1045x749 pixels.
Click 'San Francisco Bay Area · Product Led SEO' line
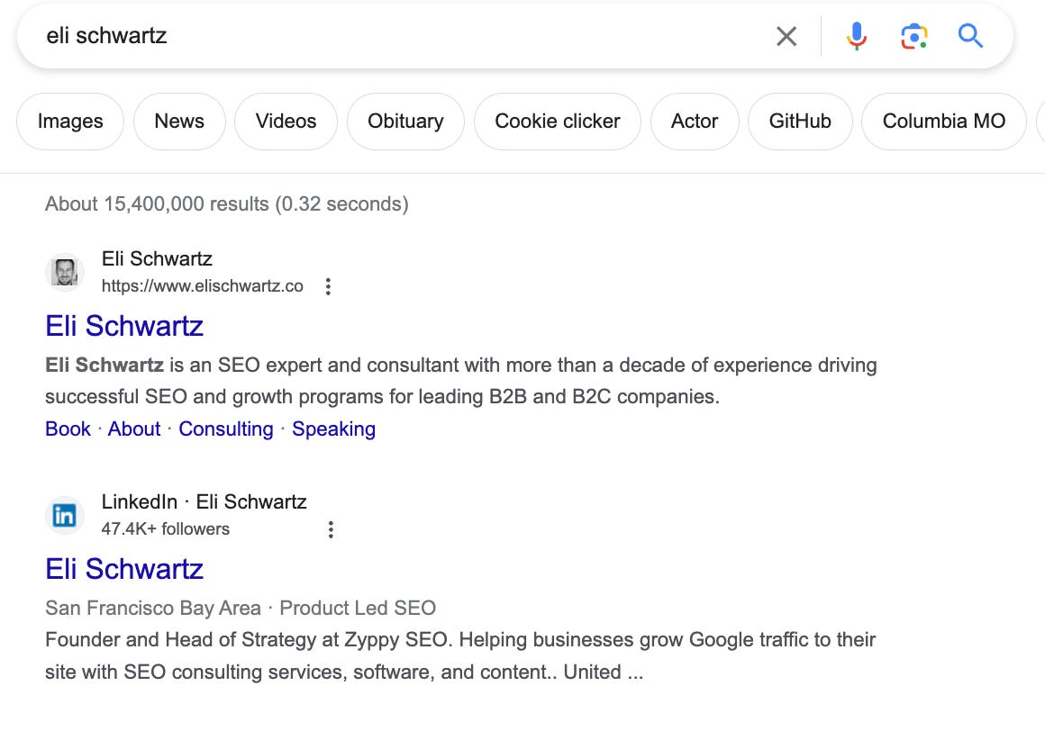(x=241, y=608)
